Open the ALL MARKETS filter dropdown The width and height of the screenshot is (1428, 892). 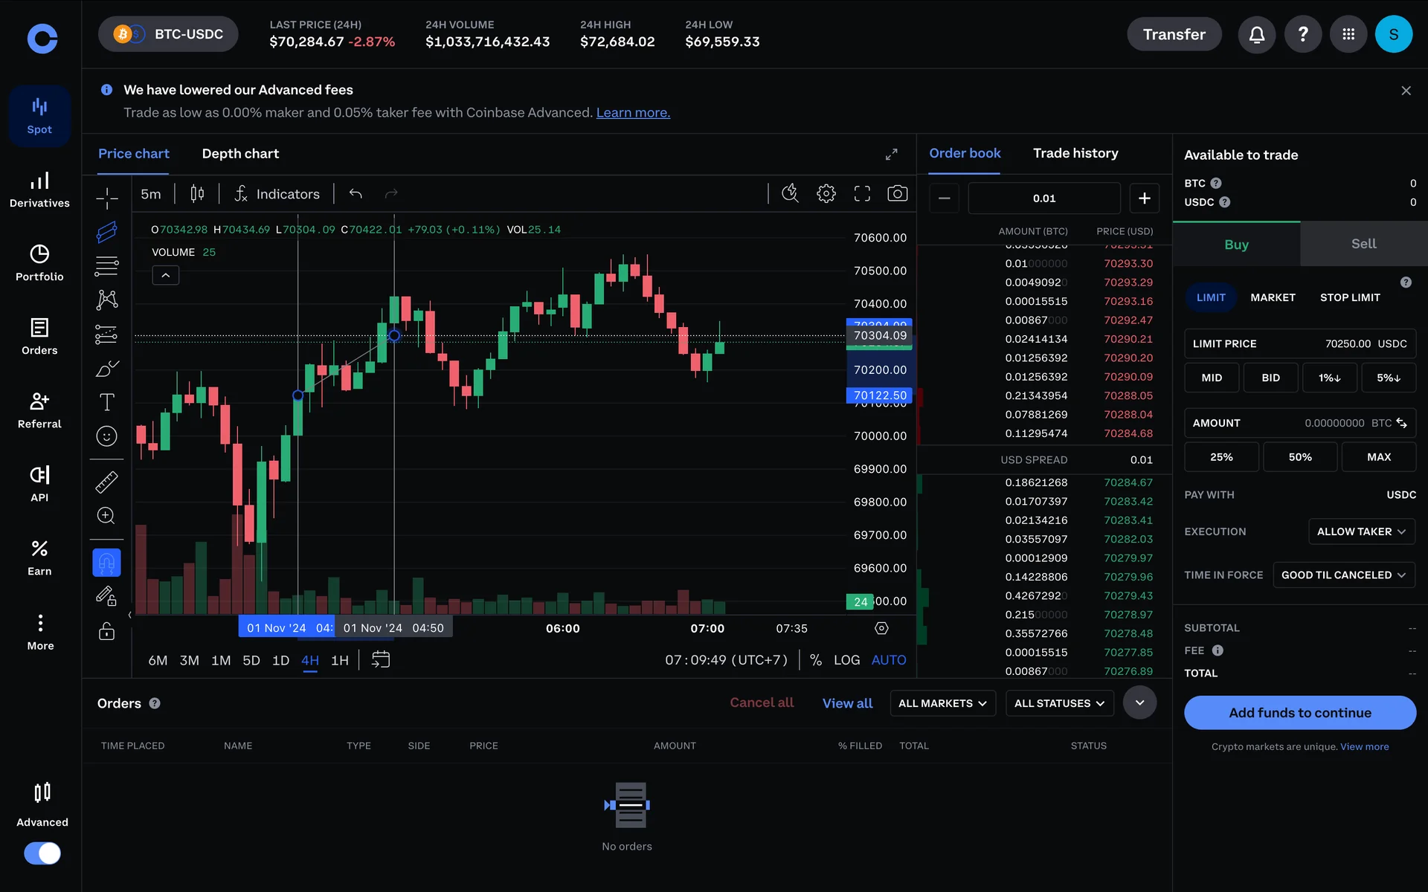pos(942,703)
